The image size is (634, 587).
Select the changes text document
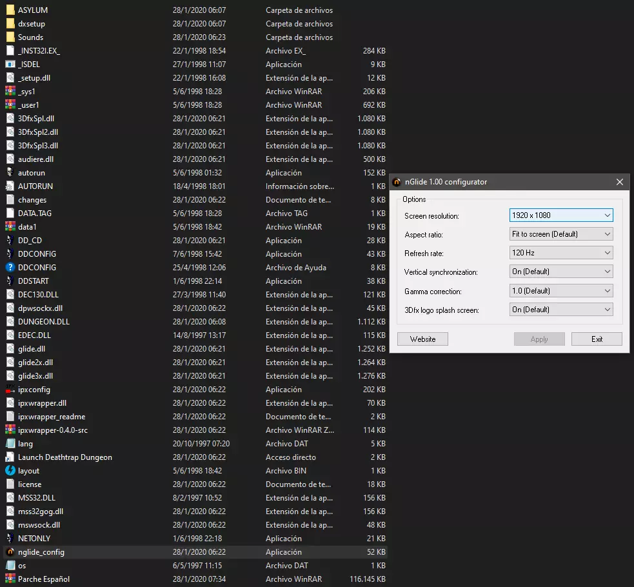click(x=32, y=200)
